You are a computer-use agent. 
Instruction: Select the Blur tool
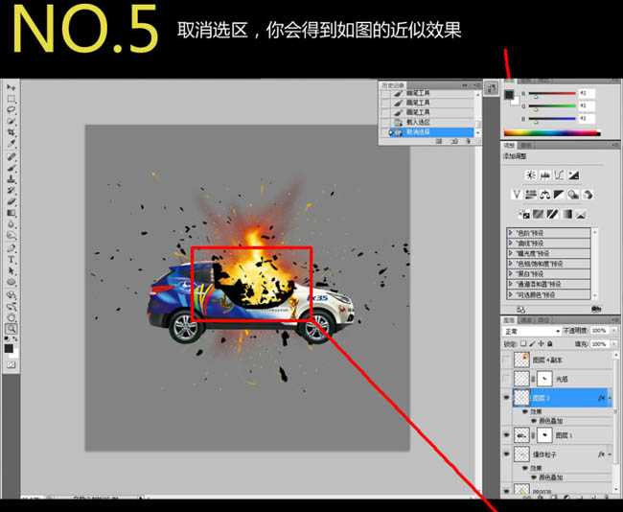[11, 224]
